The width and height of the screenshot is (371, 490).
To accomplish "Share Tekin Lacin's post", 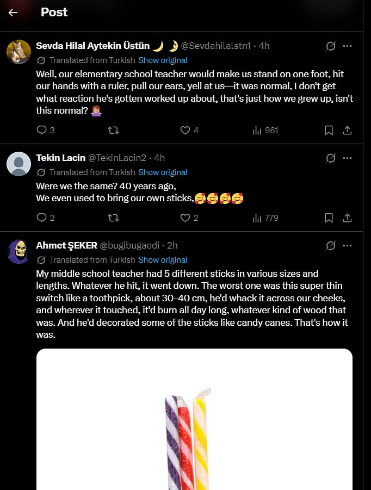I will point(347,218).
